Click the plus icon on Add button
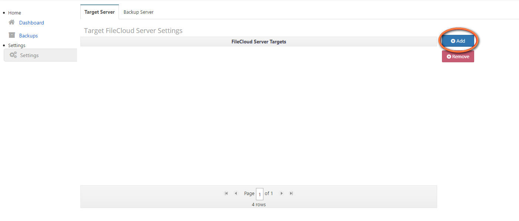This screenshot has height=221, width=519. pyautogui.click(x=453, y=41)
